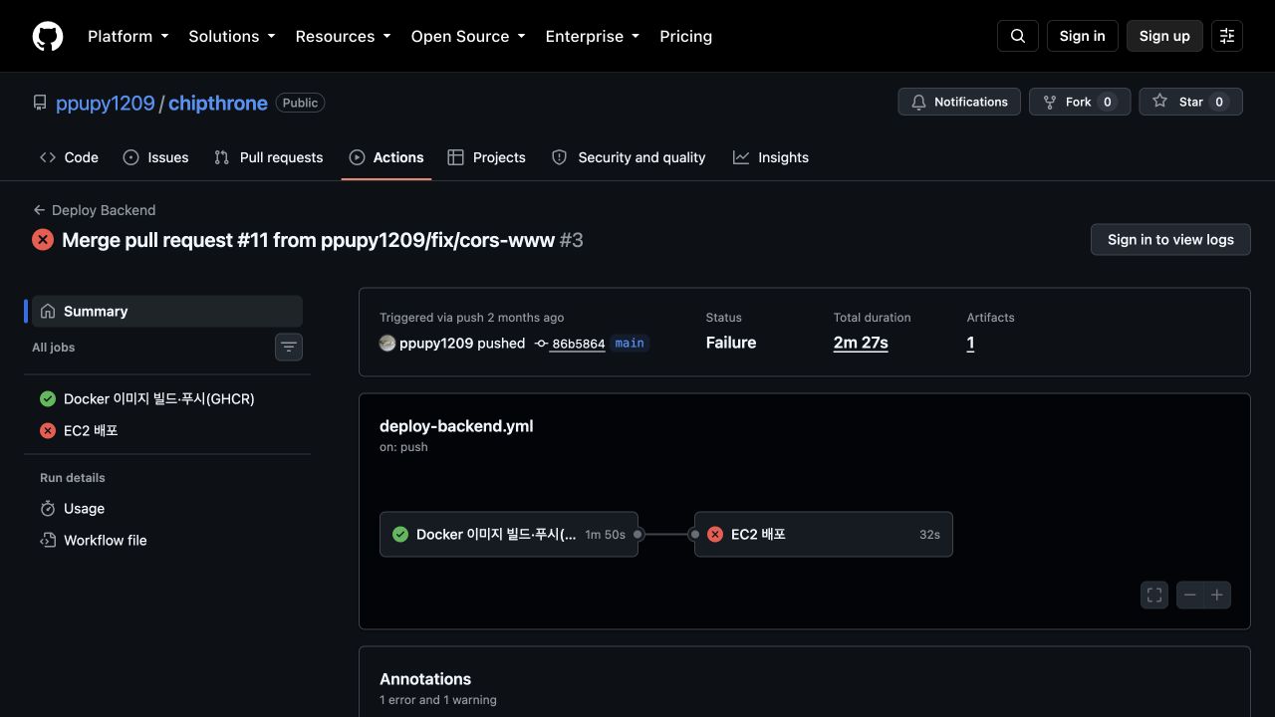Fork the chipthrone repository

[x=1080, y=102]
